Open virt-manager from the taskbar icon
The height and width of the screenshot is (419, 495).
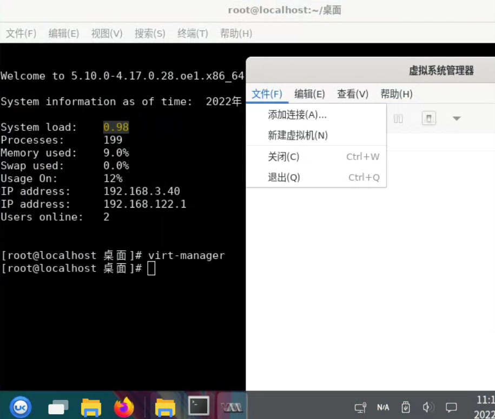[x=232, y=407]
